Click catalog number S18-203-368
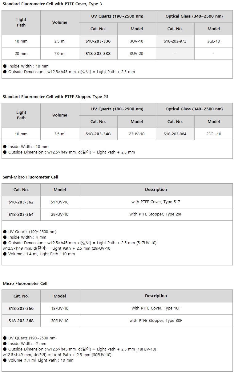 coord(21,321)
